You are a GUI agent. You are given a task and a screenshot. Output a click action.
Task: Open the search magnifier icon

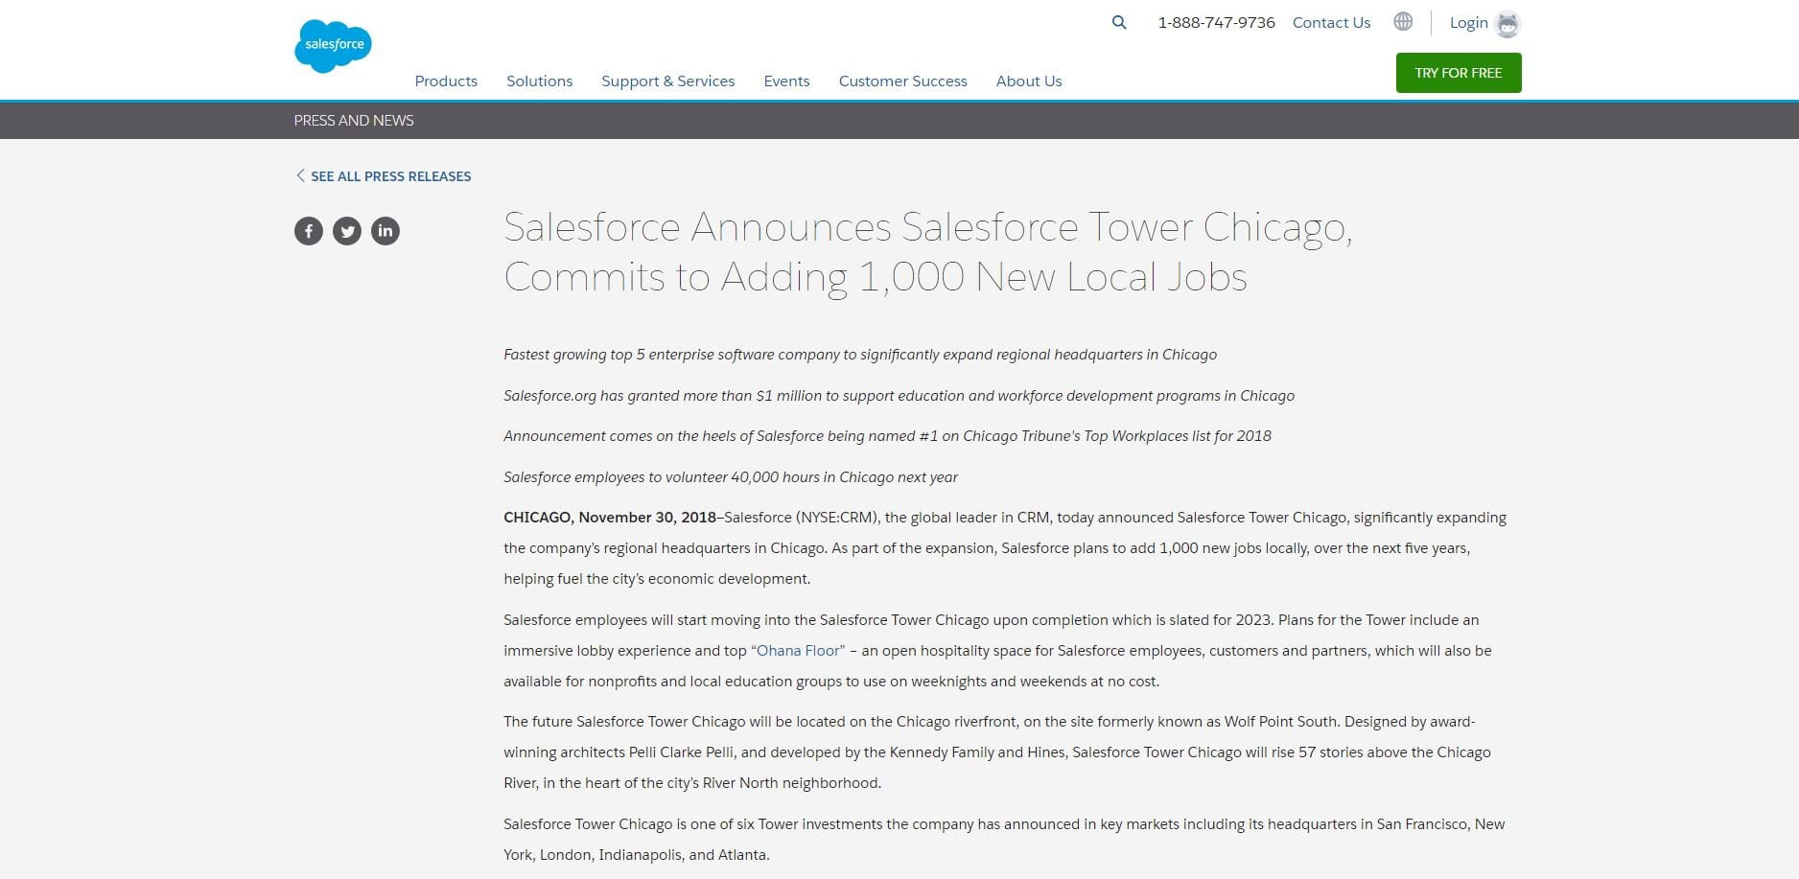click(1119, 22)
